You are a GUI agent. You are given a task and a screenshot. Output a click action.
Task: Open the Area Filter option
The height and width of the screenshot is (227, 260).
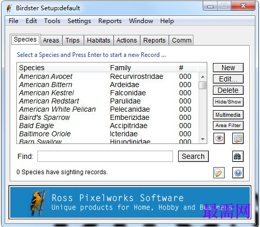(228, 126)
